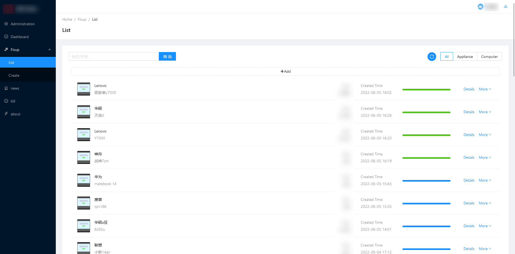Click the 惠普 tpn186 device image

[x=84, y=203]
